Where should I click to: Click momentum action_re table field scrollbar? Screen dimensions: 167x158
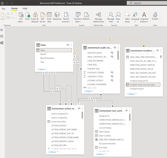(82, 115)
